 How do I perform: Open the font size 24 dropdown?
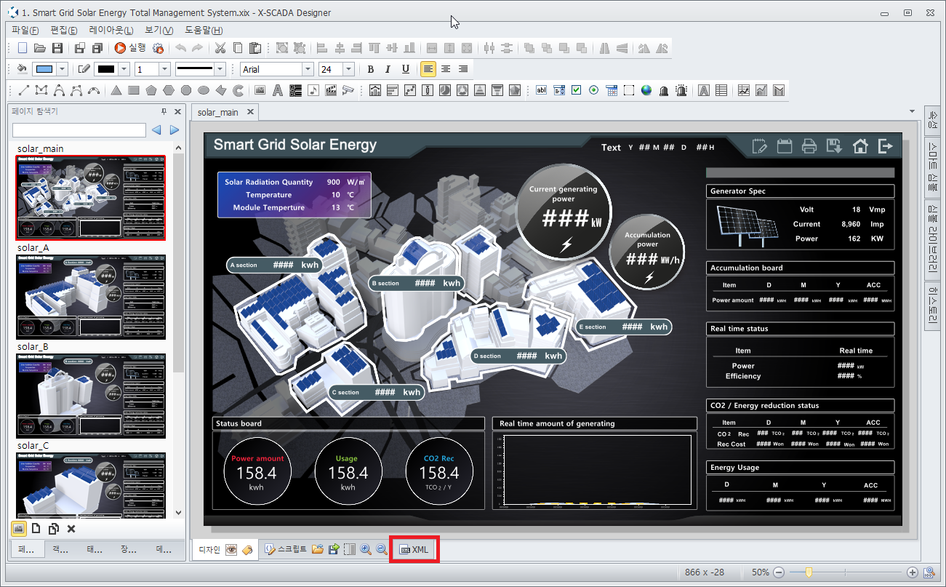348,69
